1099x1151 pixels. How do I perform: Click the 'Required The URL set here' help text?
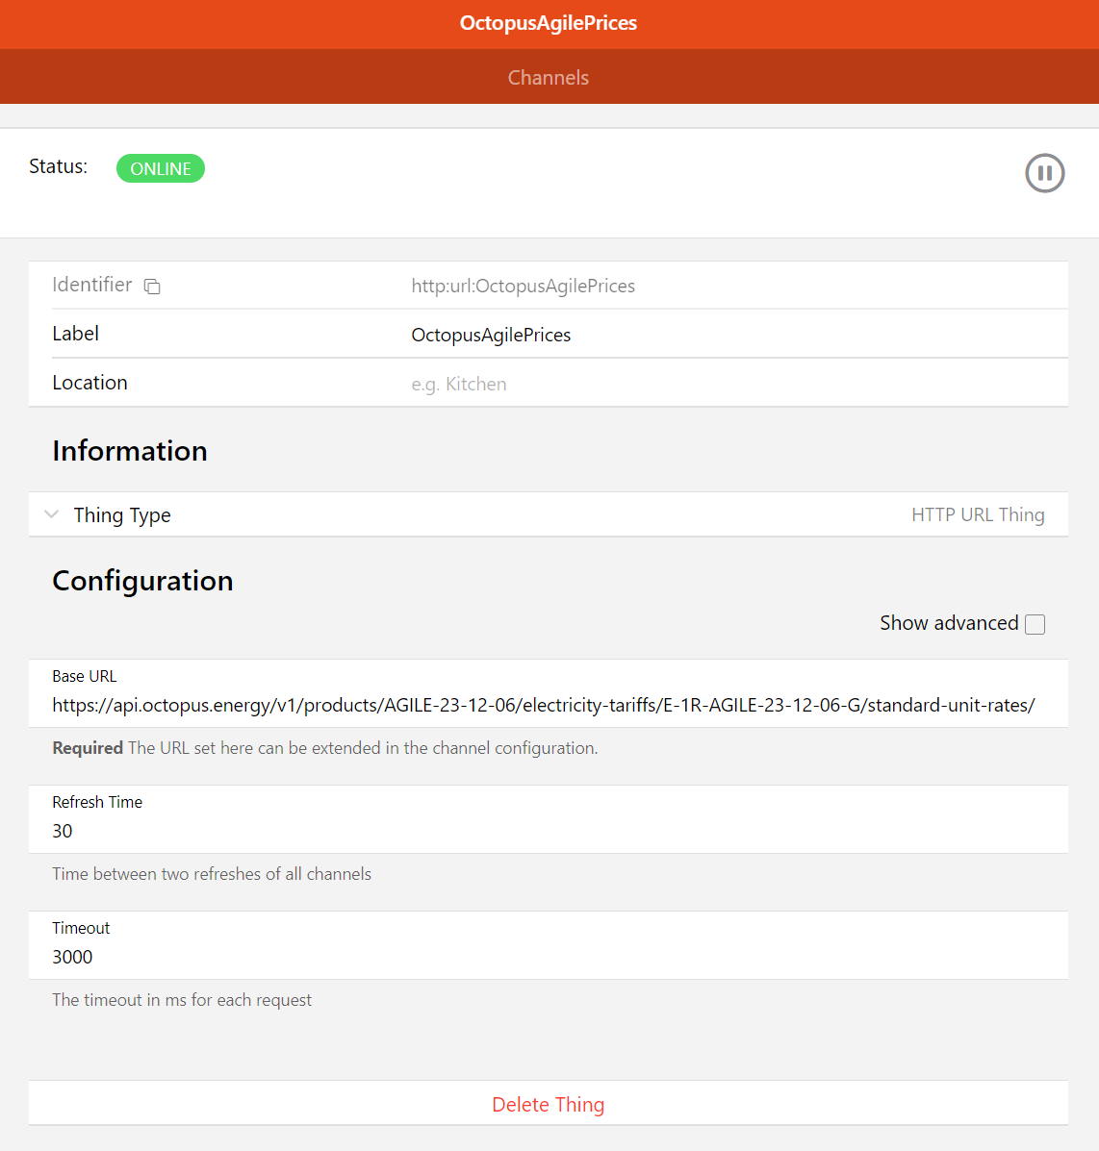324,748
